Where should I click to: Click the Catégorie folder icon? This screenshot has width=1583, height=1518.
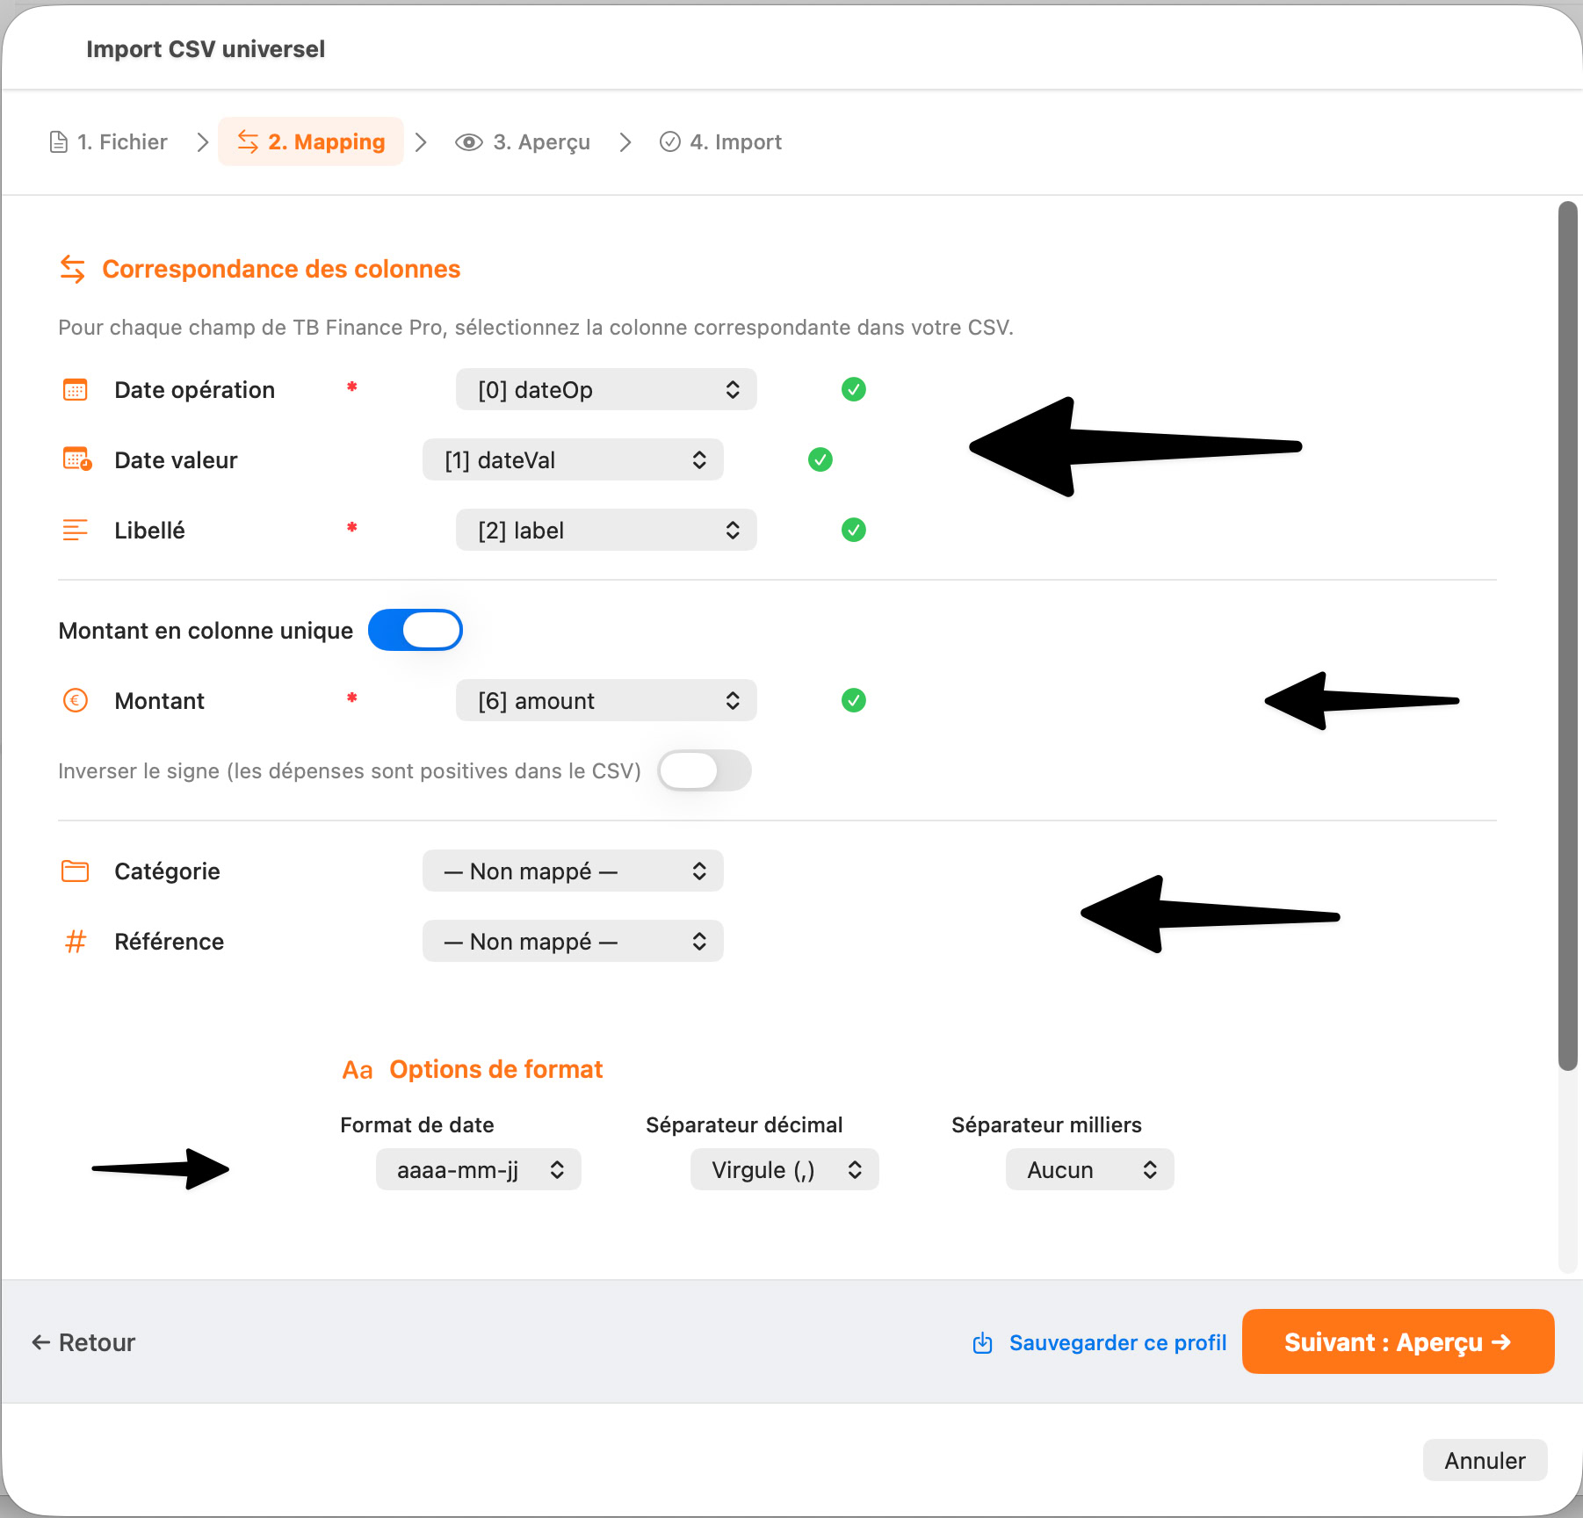[76, 871]
